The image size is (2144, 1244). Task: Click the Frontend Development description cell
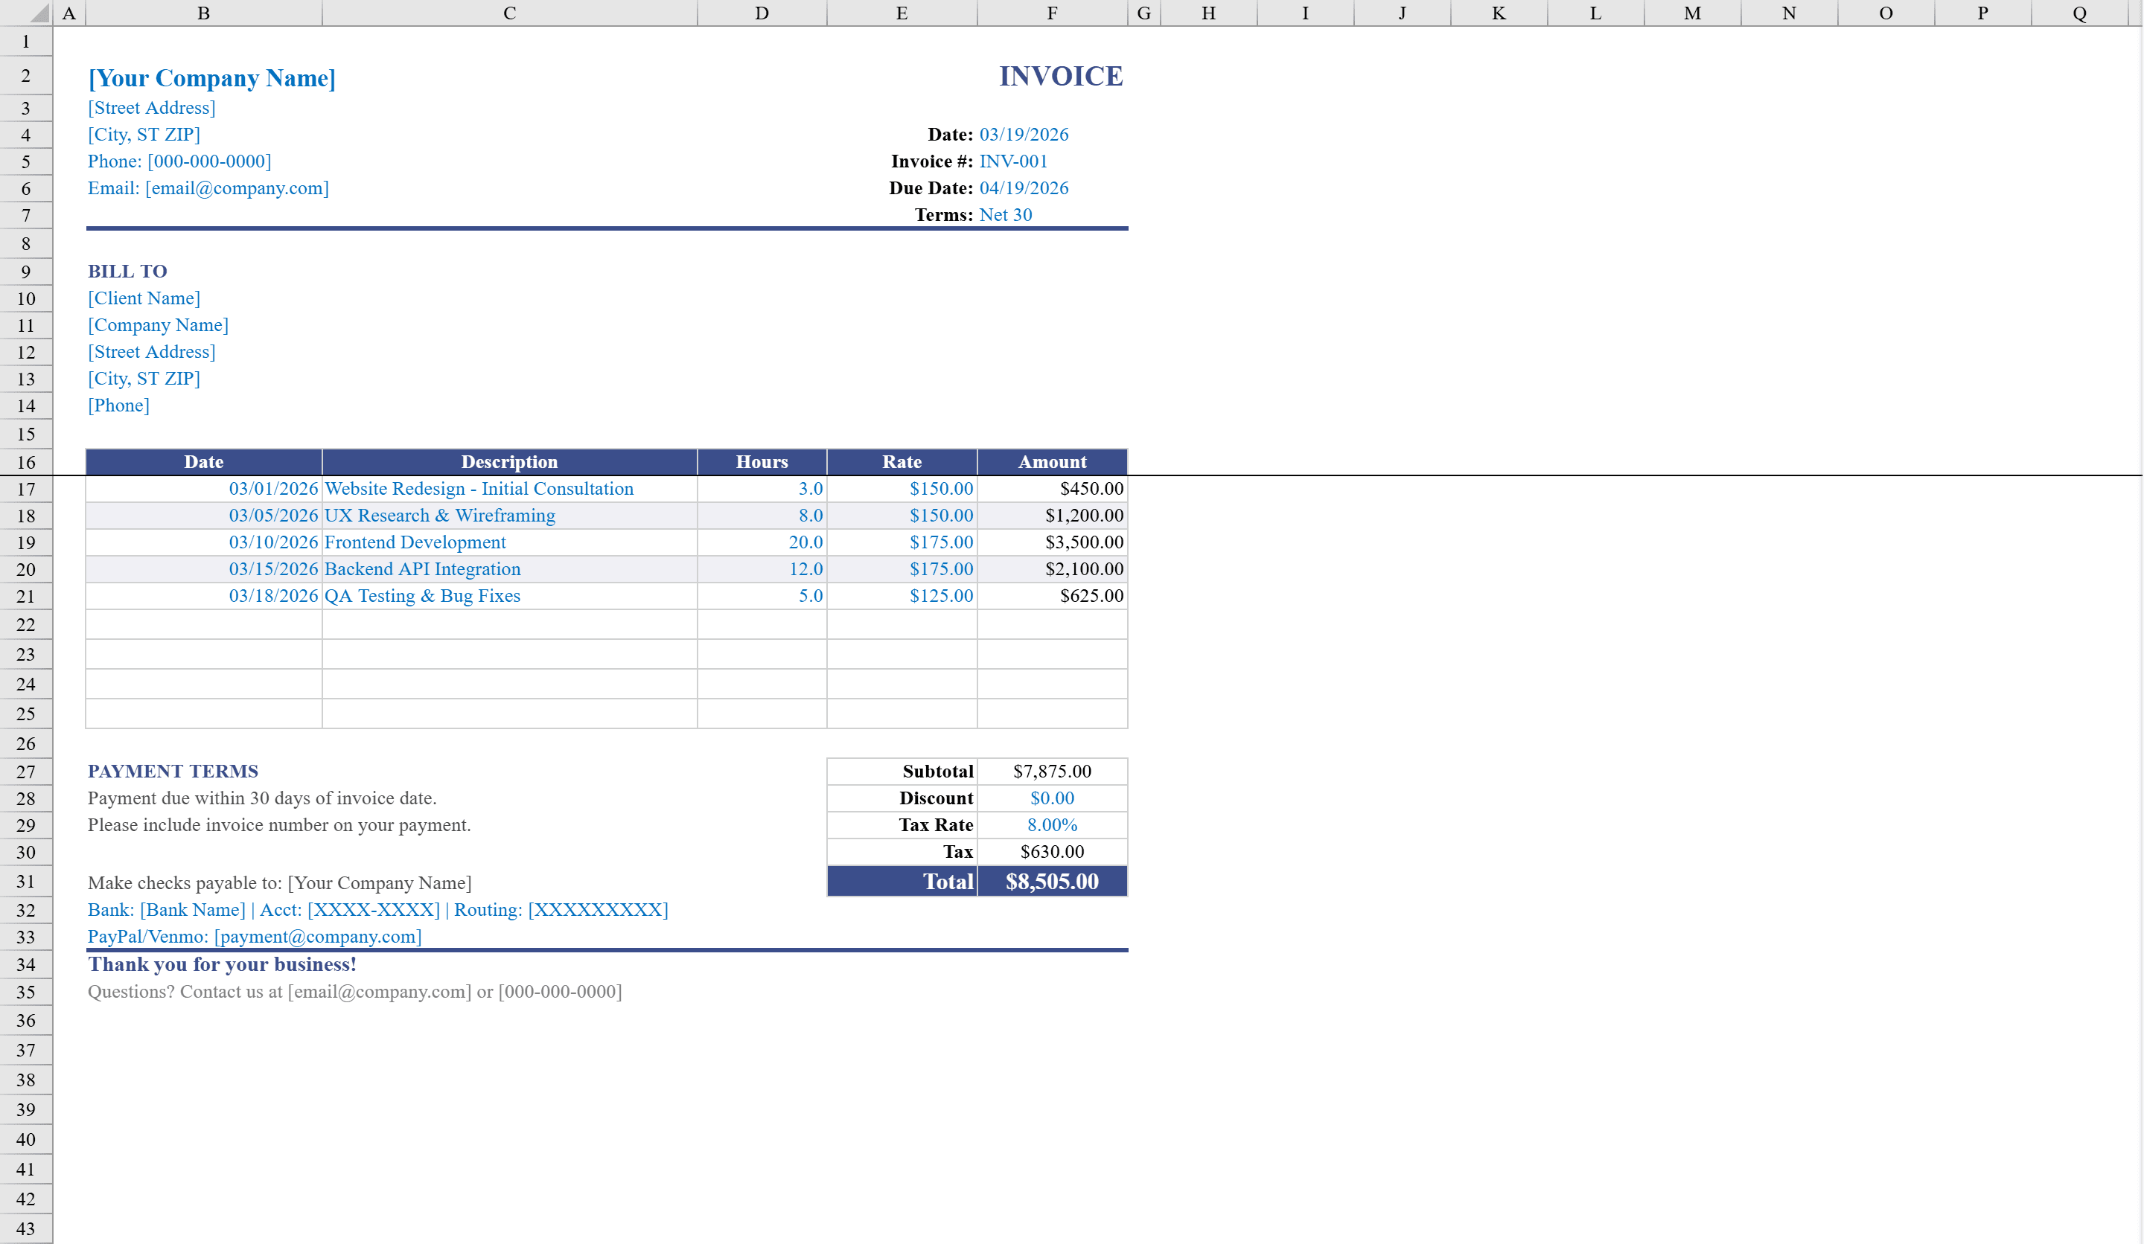[x=415, y=542]
